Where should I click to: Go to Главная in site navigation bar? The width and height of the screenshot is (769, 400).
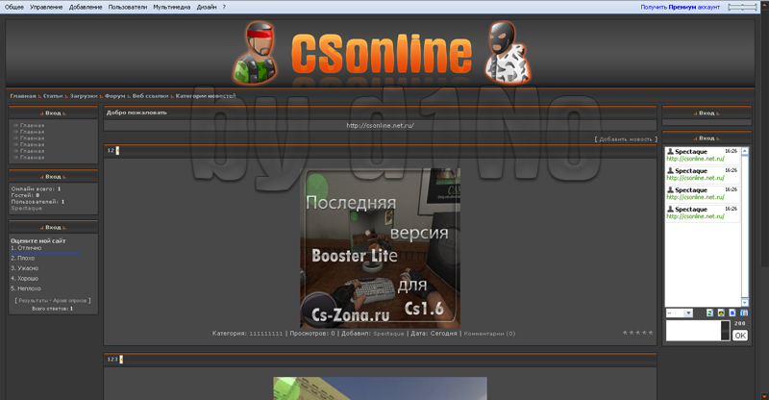[23, 96]
